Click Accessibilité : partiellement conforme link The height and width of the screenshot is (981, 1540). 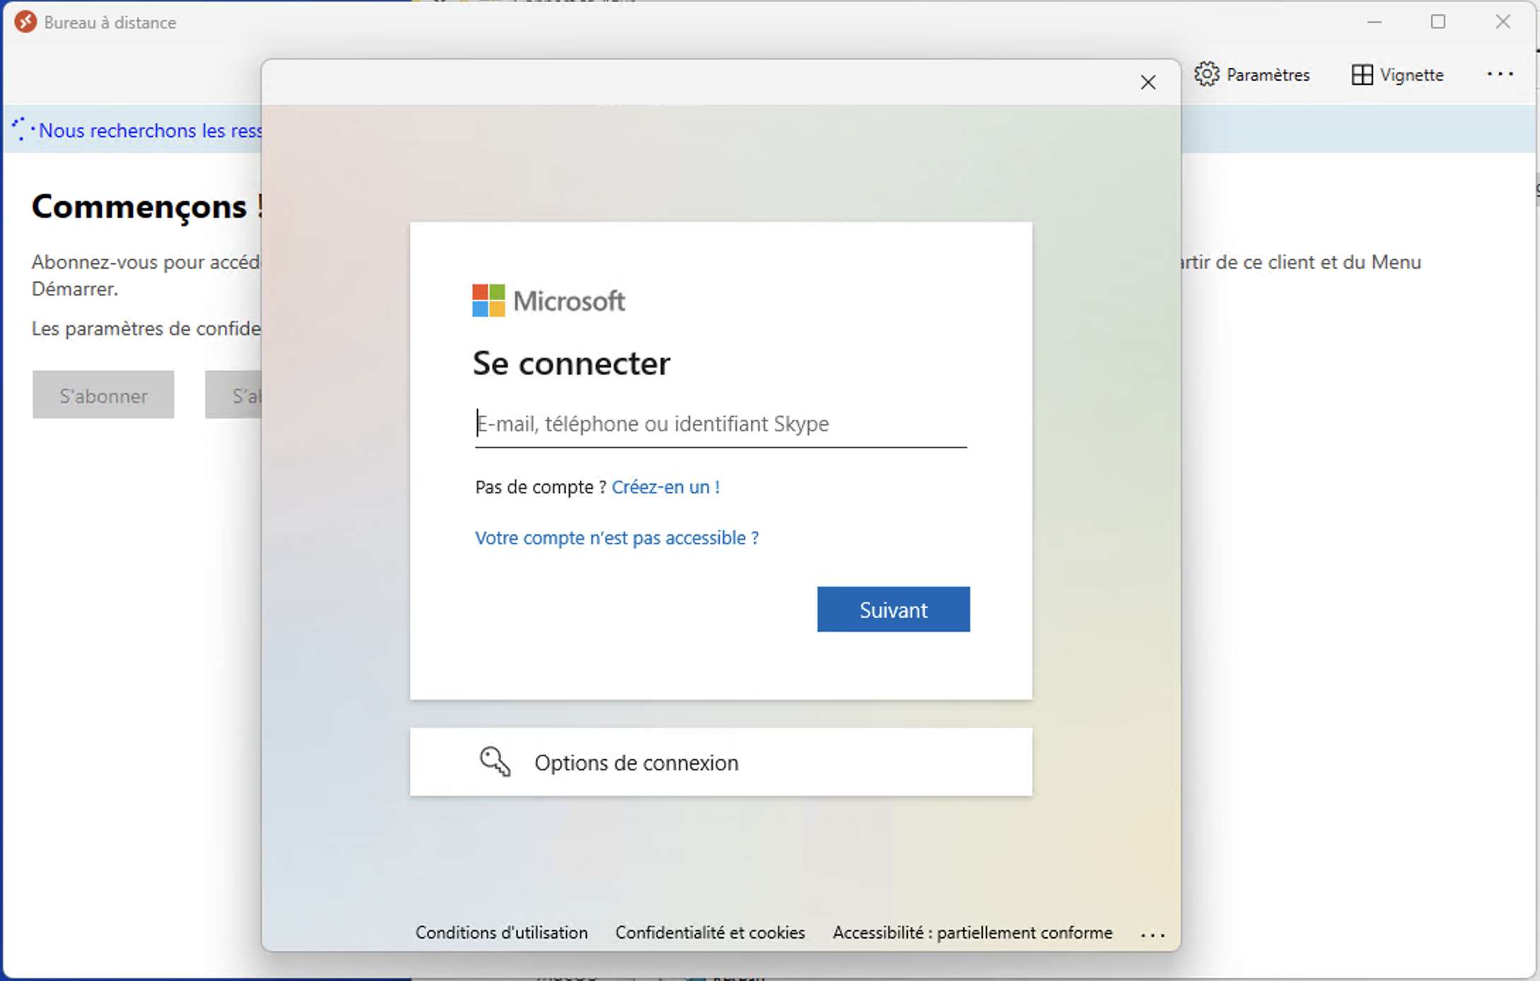[972, 933]
